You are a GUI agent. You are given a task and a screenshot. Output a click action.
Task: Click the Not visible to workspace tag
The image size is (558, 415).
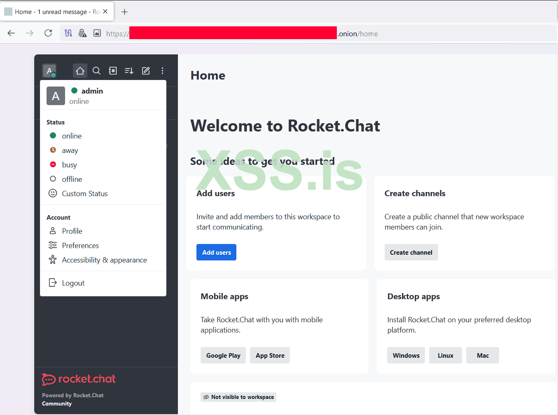click(238, 397)
